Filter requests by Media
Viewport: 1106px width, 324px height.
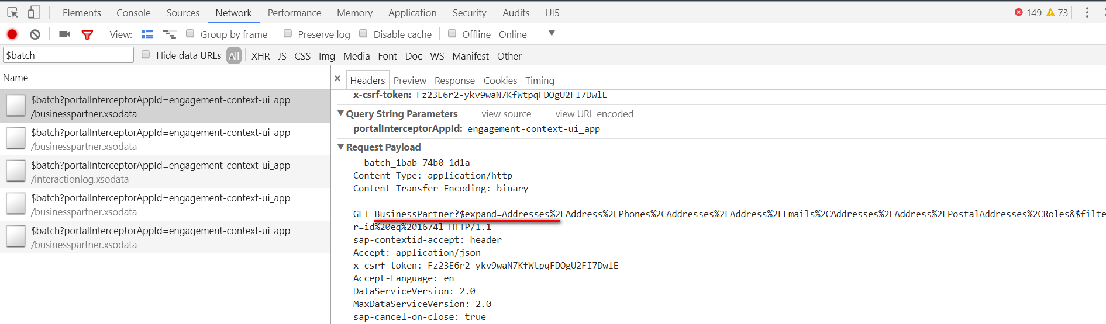coord(357,56)
